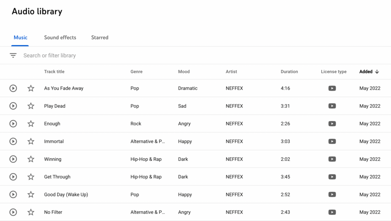Viewport: 391px width, 221px height.
Task: Switch to the Sound effects tab
Action: point(60,37)
